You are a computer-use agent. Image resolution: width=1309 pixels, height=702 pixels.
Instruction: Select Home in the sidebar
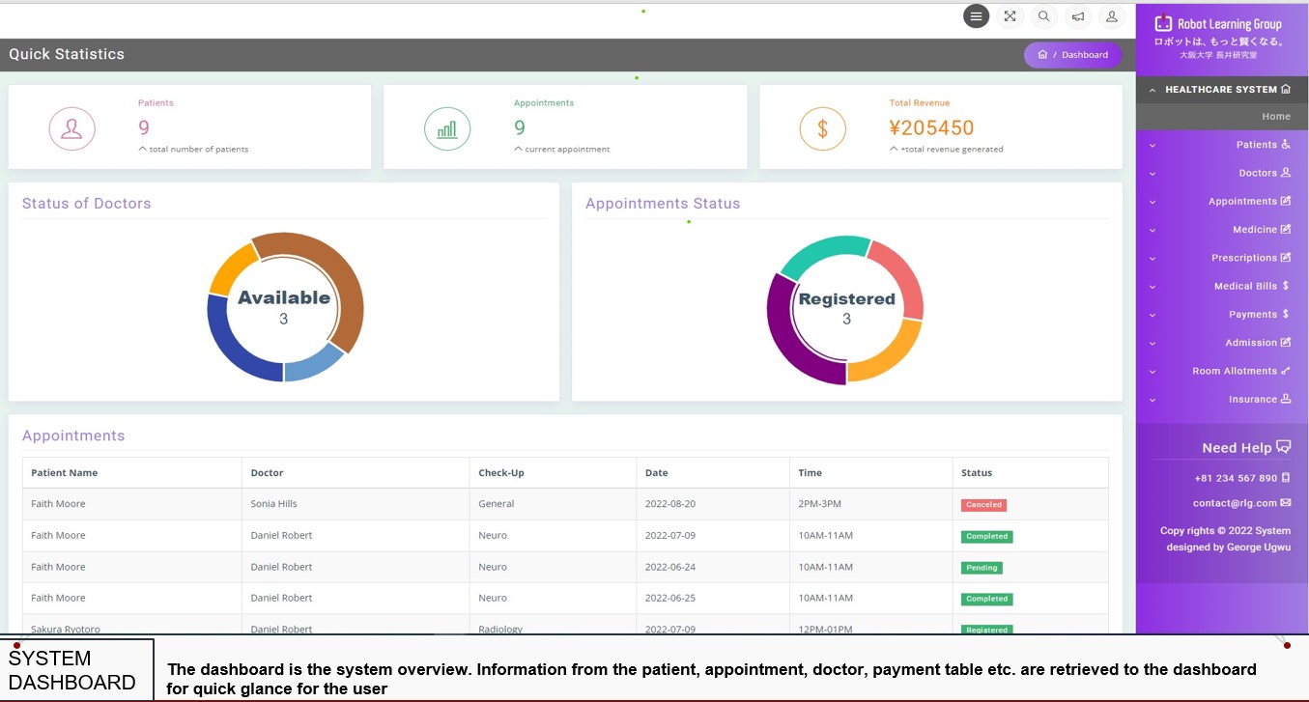[x=1275, y=116]
